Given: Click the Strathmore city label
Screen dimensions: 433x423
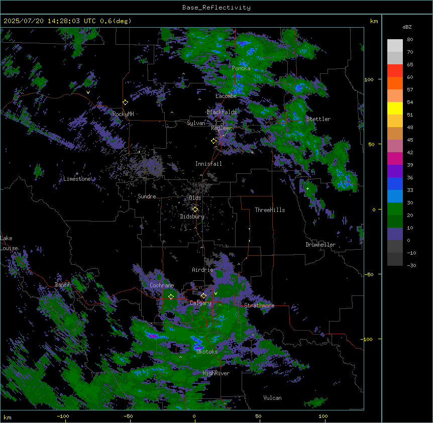Looking at the screenshot, I should 259,305.
